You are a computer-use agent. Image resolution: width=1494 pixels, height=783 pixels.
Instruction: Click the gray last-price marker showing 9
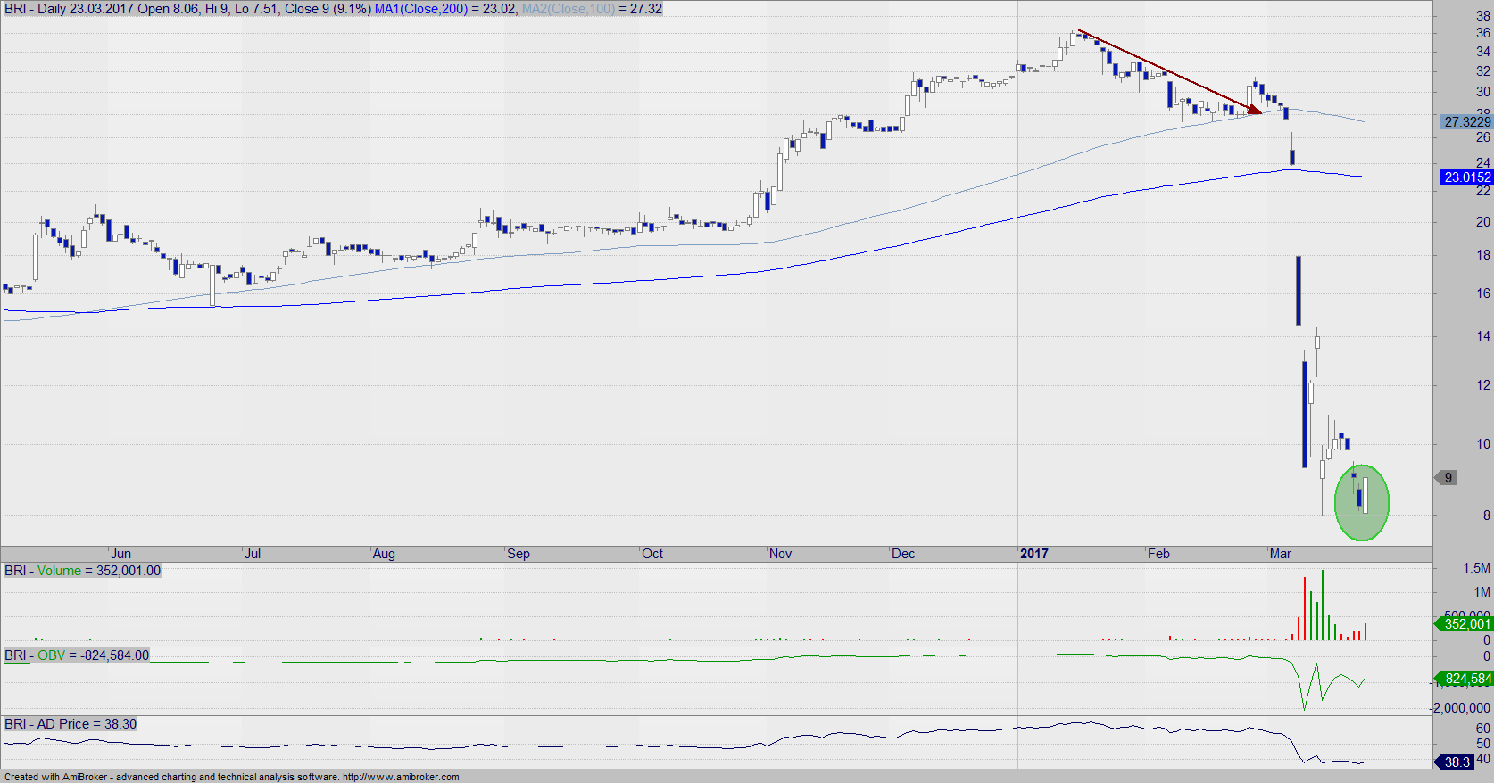tap(1447, 478)
